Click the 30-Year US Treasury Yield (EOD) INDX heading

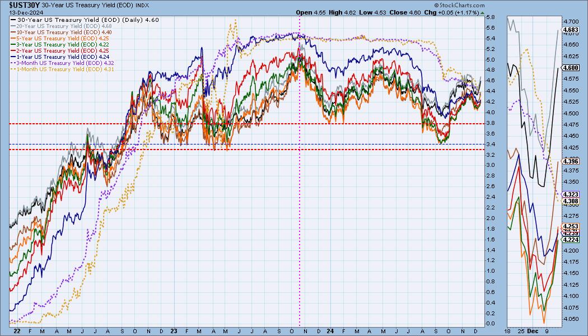(x=95, y=6)
